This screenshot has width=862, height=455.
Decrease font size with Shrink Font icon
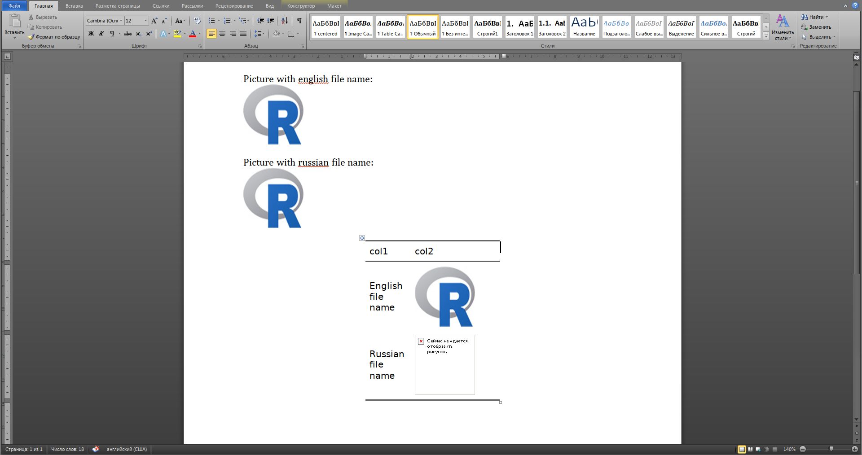pyautogui.click(x=164, y=21)
